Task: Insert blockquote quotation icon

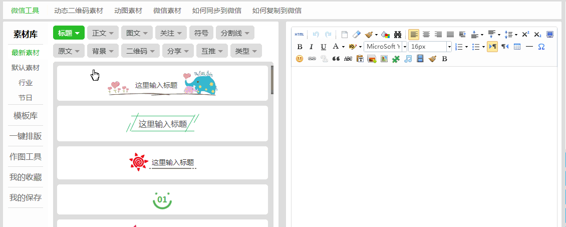Action: tap(336, 59)
